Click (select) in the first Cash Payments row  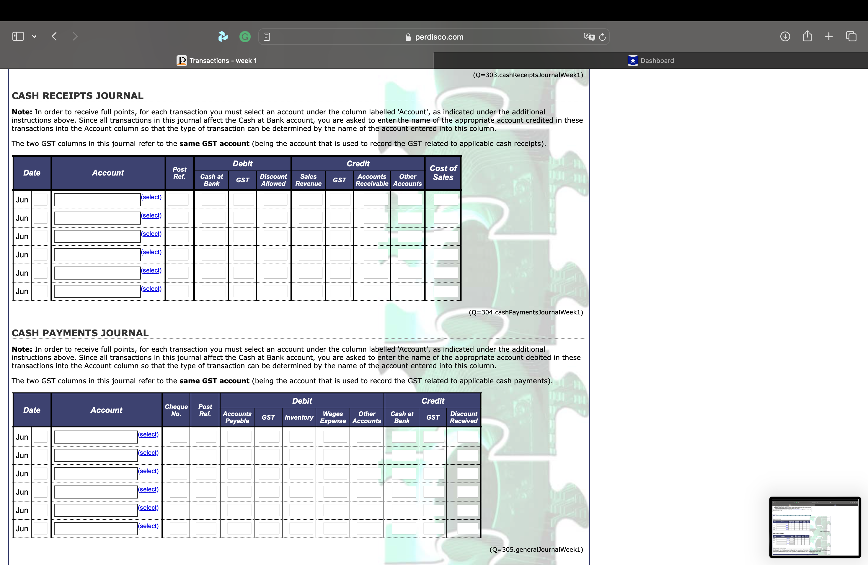[148, 434]
